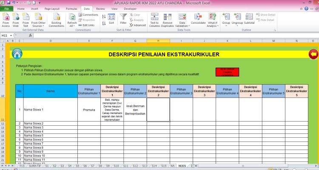Switch to the Formulas ribbon tab
Screen dimensions: 319x170
[x=71, y=8]
